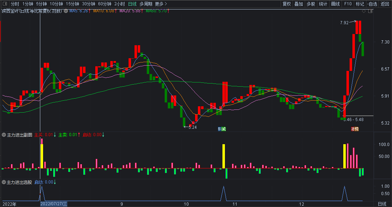Expand the main chart indicator dropdown arrow
392x207 pixels.
tap(66, 11)
